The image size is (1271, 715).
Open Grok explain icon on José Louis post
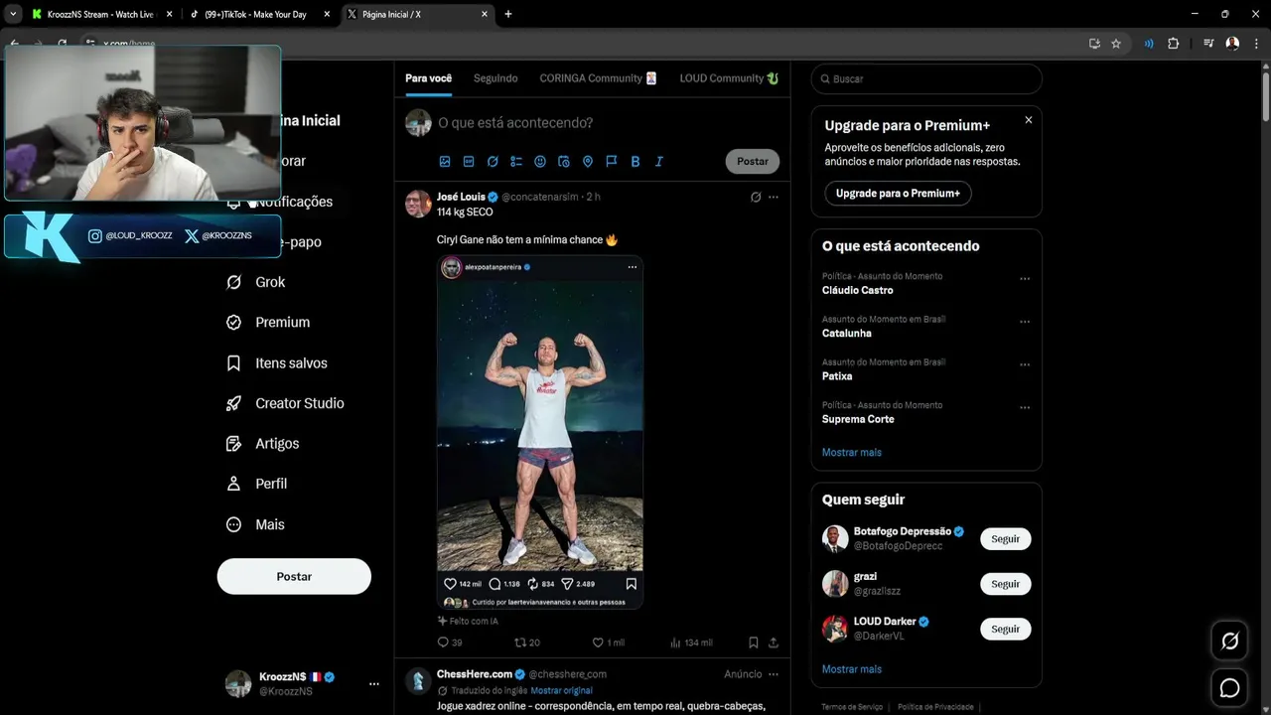[756, 197]
